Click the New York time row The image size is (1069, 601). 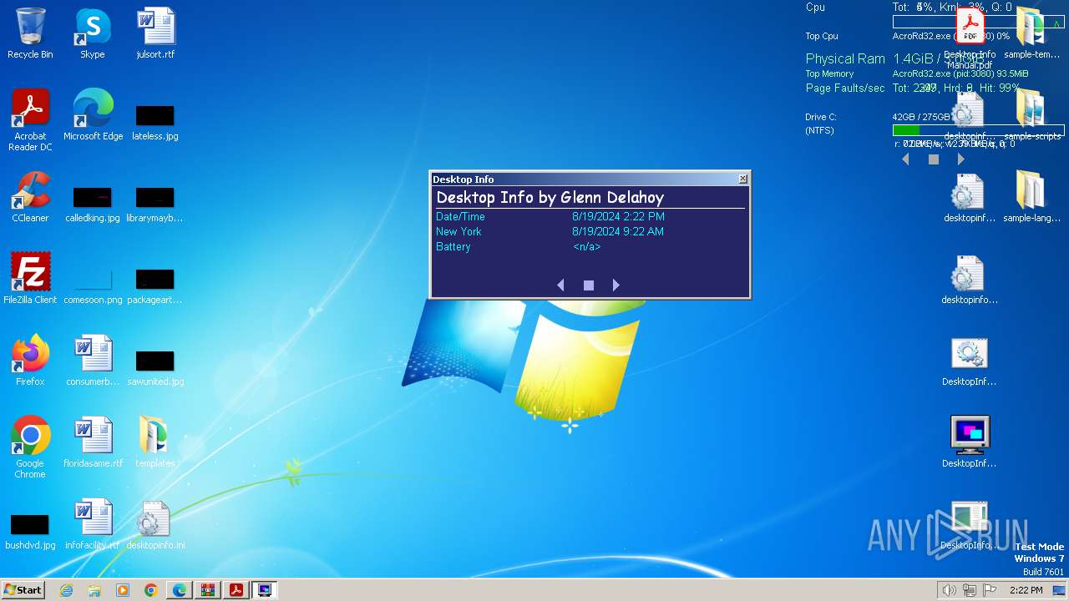(x=590, y=232)
